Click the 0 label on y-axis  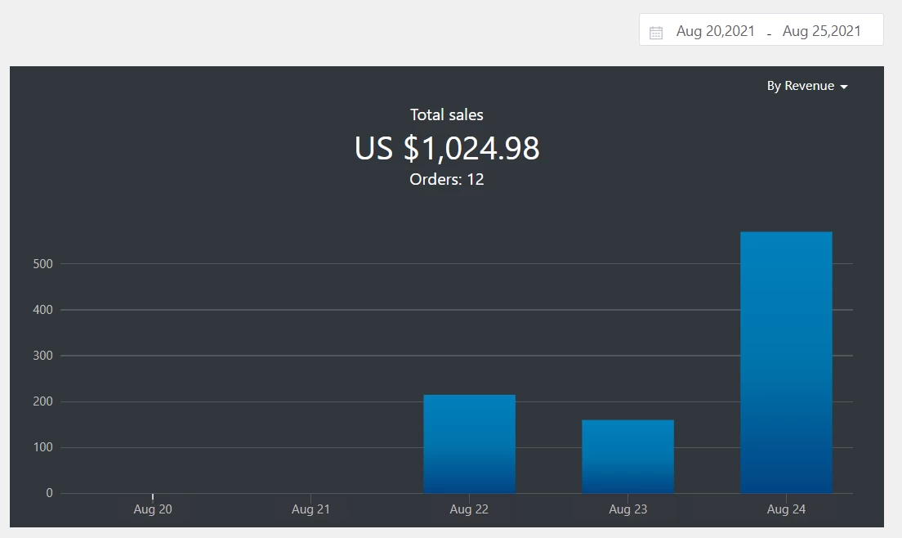(x=48, y=493)
